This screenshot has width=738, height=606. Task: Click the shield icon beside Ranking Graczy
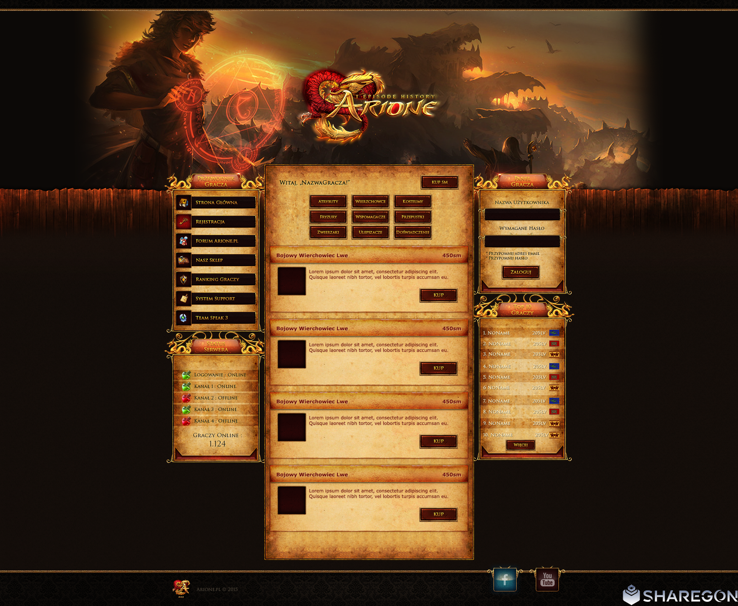184,279
